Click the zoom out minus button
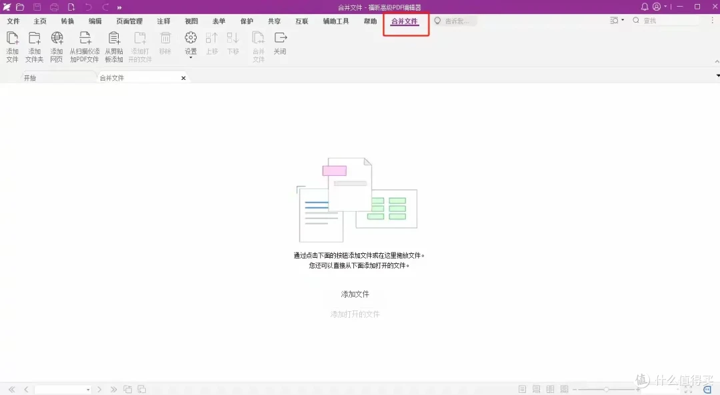The image size is (720, 395). (x=575, y=390)
